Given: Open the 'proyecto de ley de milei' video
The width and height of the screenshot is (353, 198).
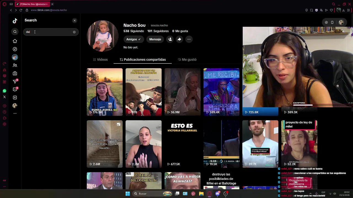Looking at the screenshot, I should click(x=299, y=144).
